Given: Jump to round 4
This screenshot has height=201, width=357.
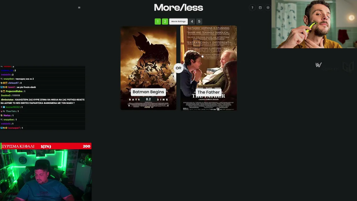Looking at the screenshot, I should click(192, 21).
